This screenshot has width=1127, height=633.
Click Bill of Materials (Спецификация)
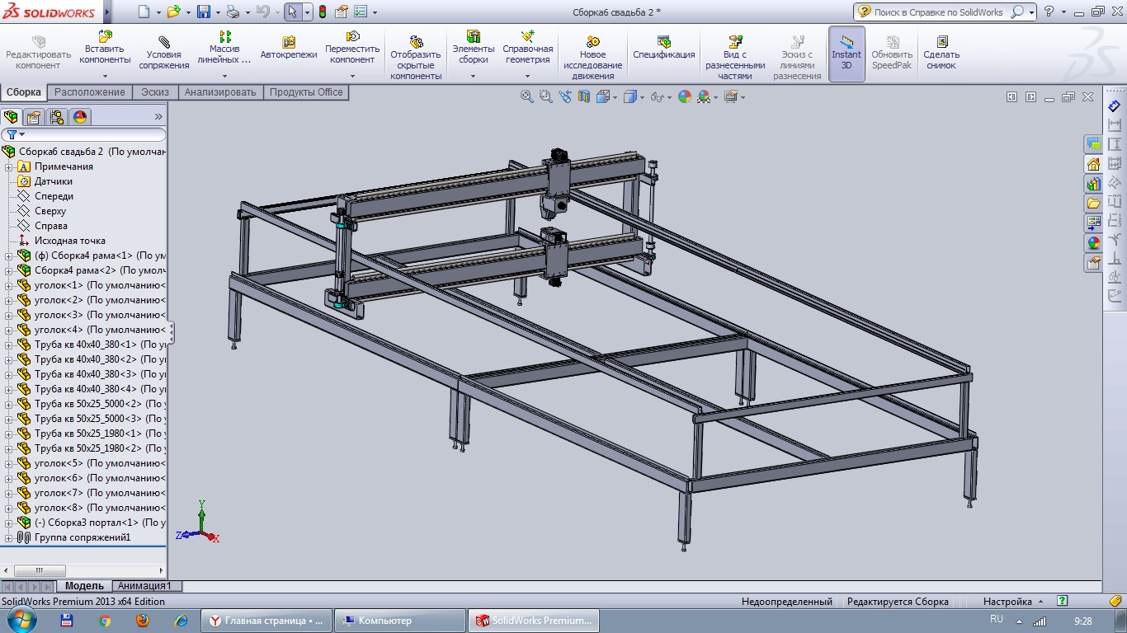coord(664,48)
